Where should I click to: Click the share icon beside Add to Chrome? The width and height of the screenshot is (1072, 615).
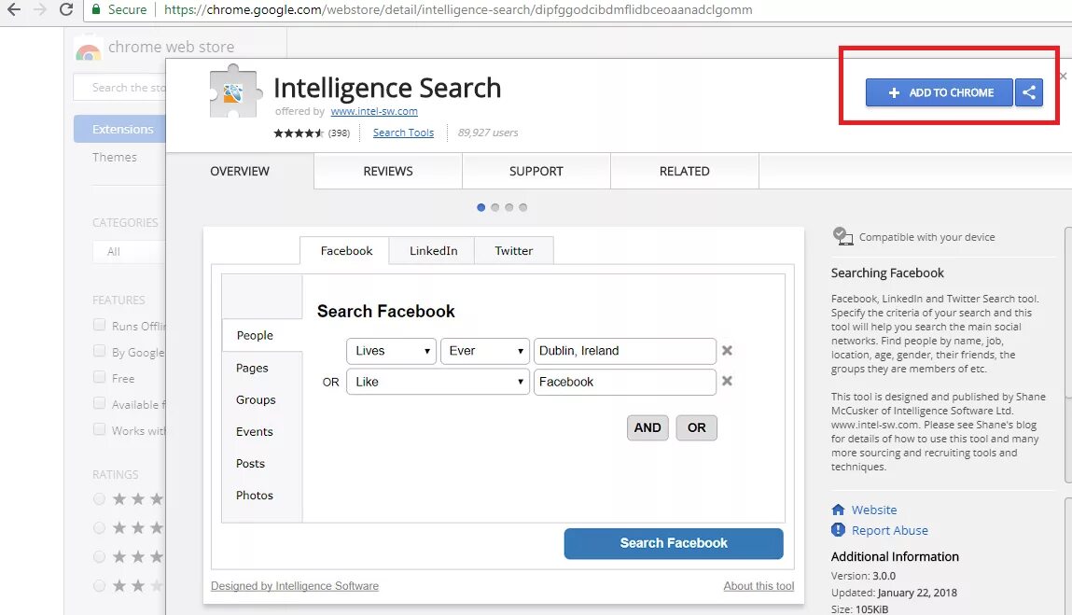(x=1029, y=92)
